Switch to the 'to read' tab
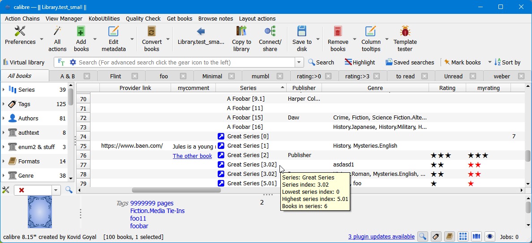Image resolution: width=532 pixels, height=243 pixels. [405, 76]
